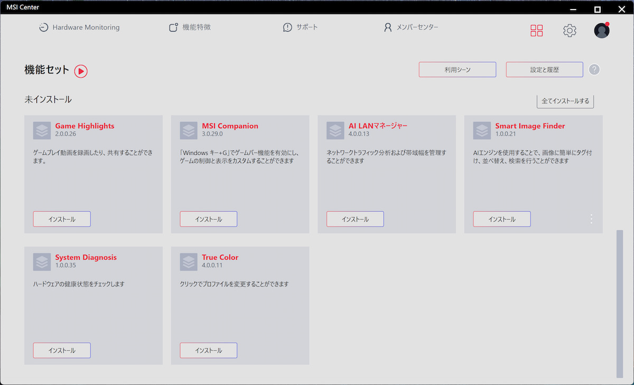
Task: Click the System Diagnosis title
Action: pyautogui.click(x=86, y=257)
